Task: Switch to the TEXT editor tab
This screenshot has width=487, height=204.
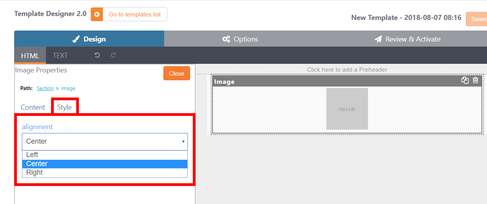Action: [x=60, y=56]
